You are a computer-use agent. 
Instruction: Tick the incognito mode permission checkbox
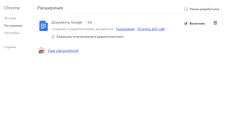(53, 37)
